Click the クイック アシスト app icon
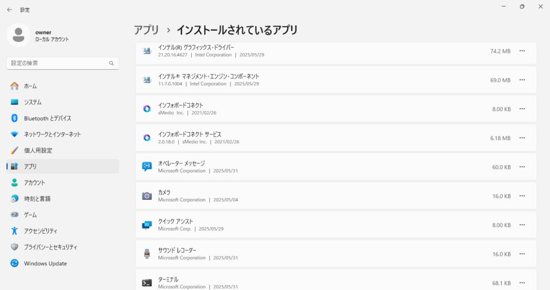The width and height of the screenshot is (550, 290). (x=147, y=225)
